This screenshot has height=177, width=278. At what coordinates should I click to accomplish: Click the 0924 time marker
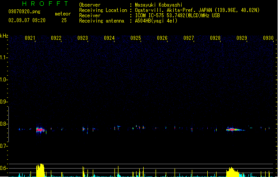[109, 38]
